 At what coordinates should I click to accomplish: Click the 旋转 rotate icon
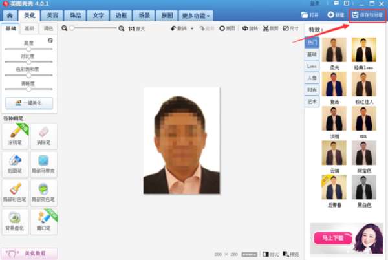click(x=245, y=28)
